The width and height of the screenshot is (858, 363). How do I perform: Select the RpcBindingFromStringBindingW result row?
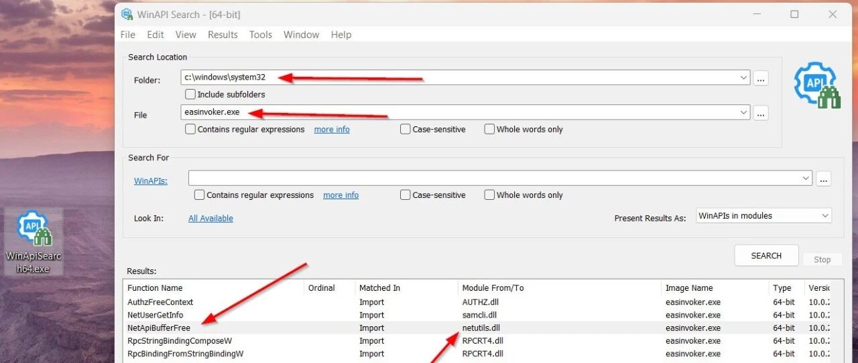coord(477,354)
